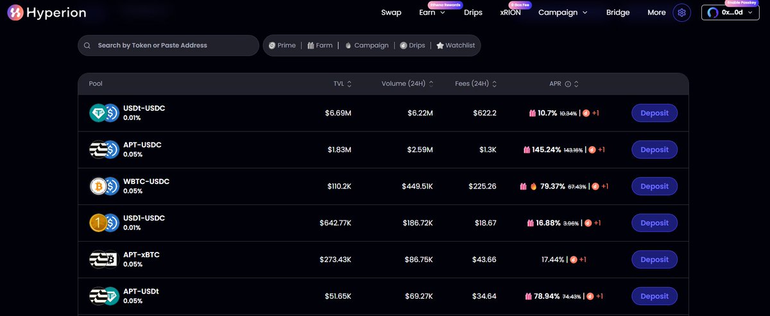Click the $2.59M volume value
770x316 pixels.
coord(420,149)
